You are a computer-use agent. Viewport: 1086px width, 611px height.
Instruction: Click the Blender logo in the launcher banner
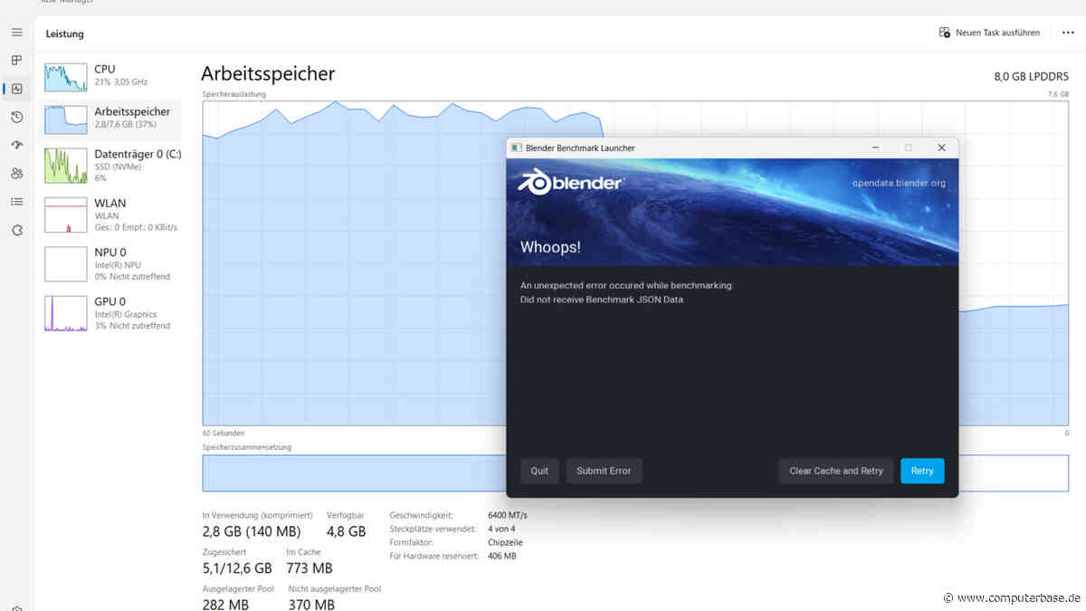[569, 182]
